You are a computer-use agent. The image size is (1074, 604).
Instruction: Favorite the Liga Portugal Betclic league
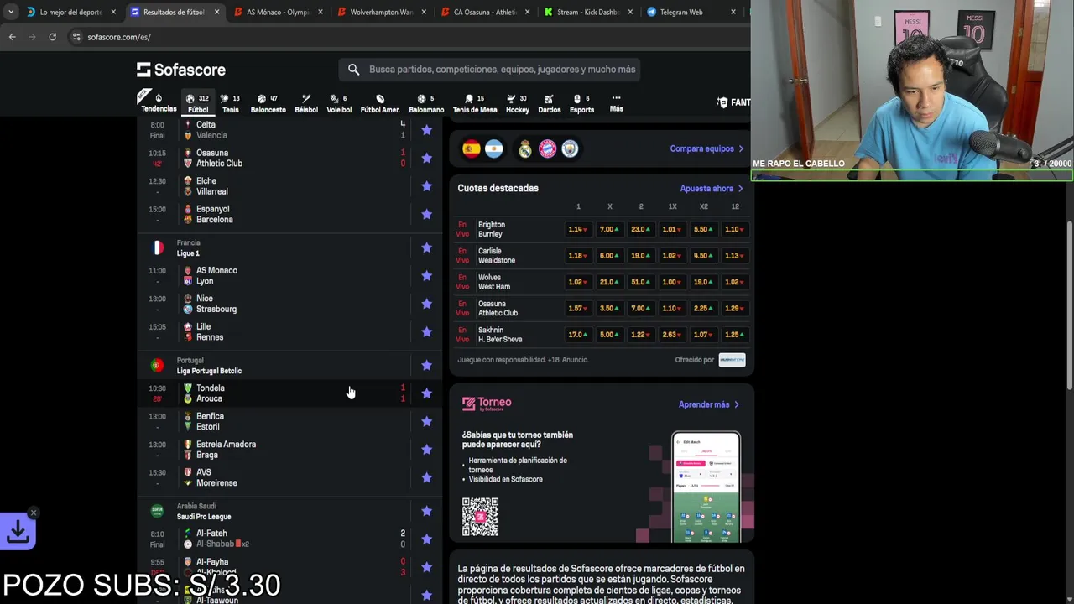426,365
